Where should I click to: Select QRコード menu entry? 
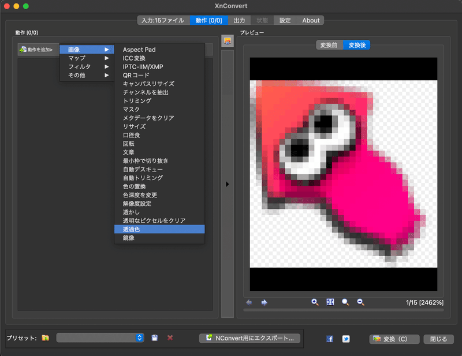(x=159, y=76)
